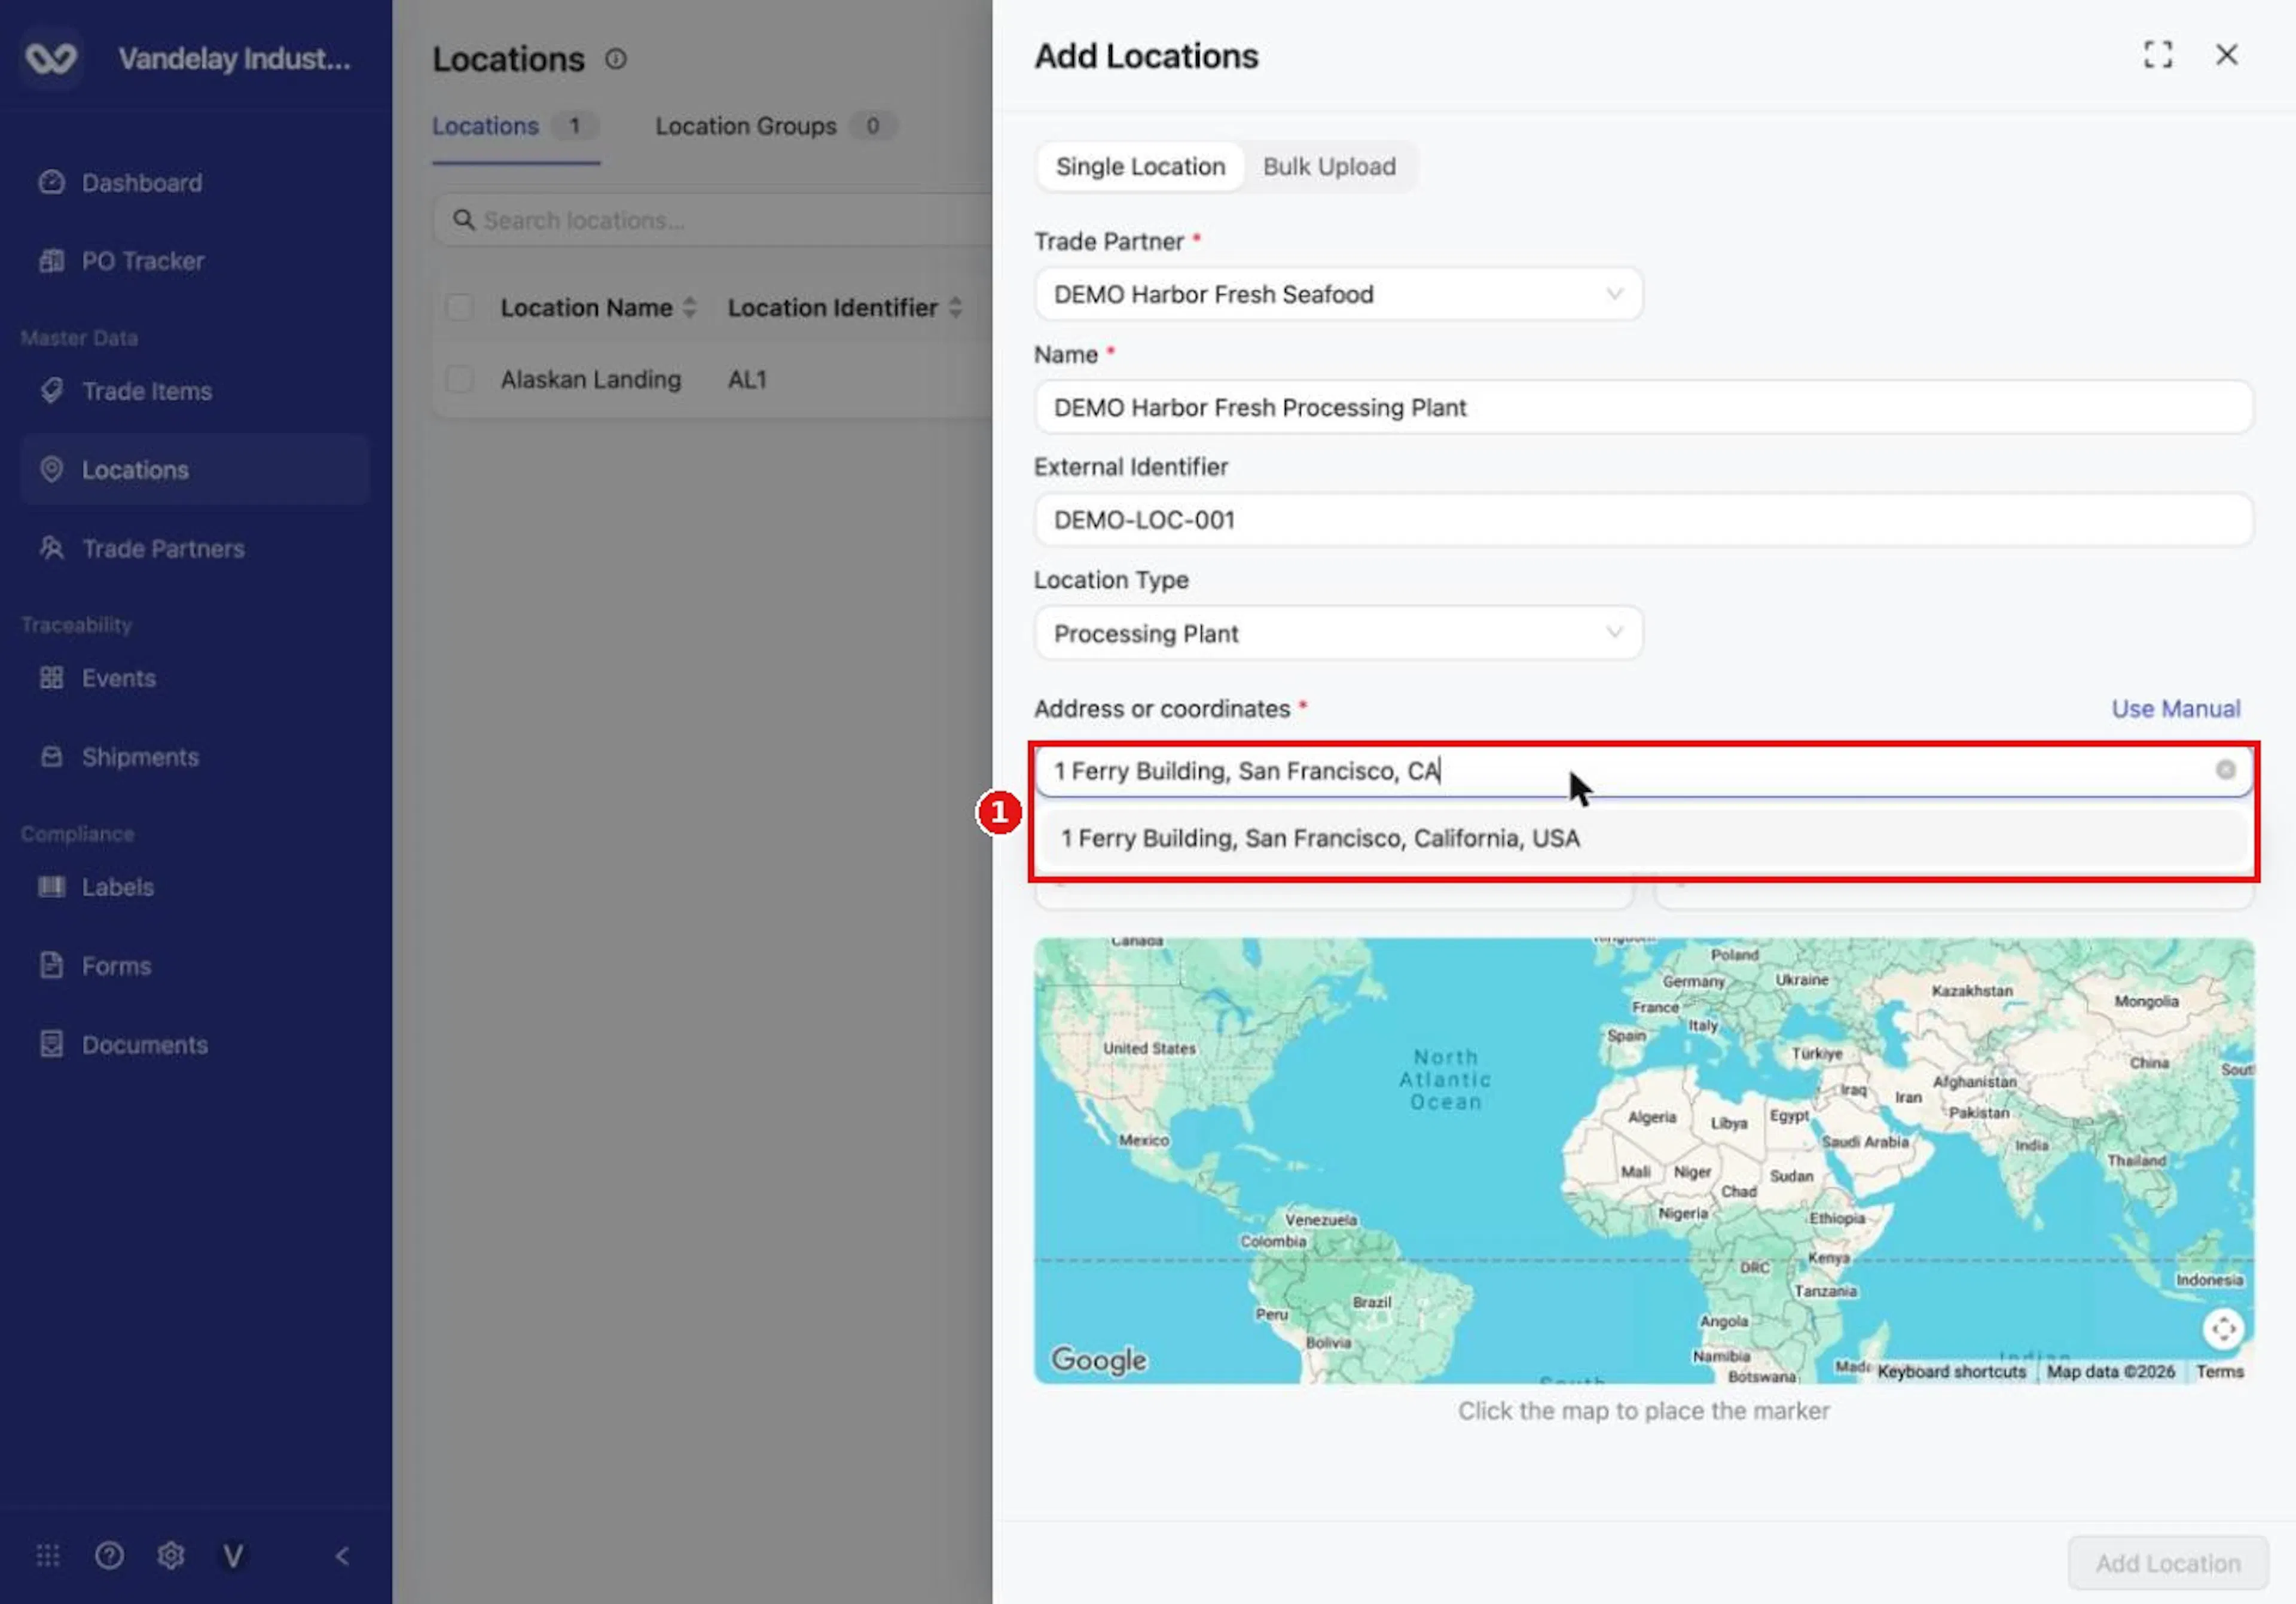Open Labels under Compliance
Screen dimensions: 2296x1604
click(x=118, y=887)
